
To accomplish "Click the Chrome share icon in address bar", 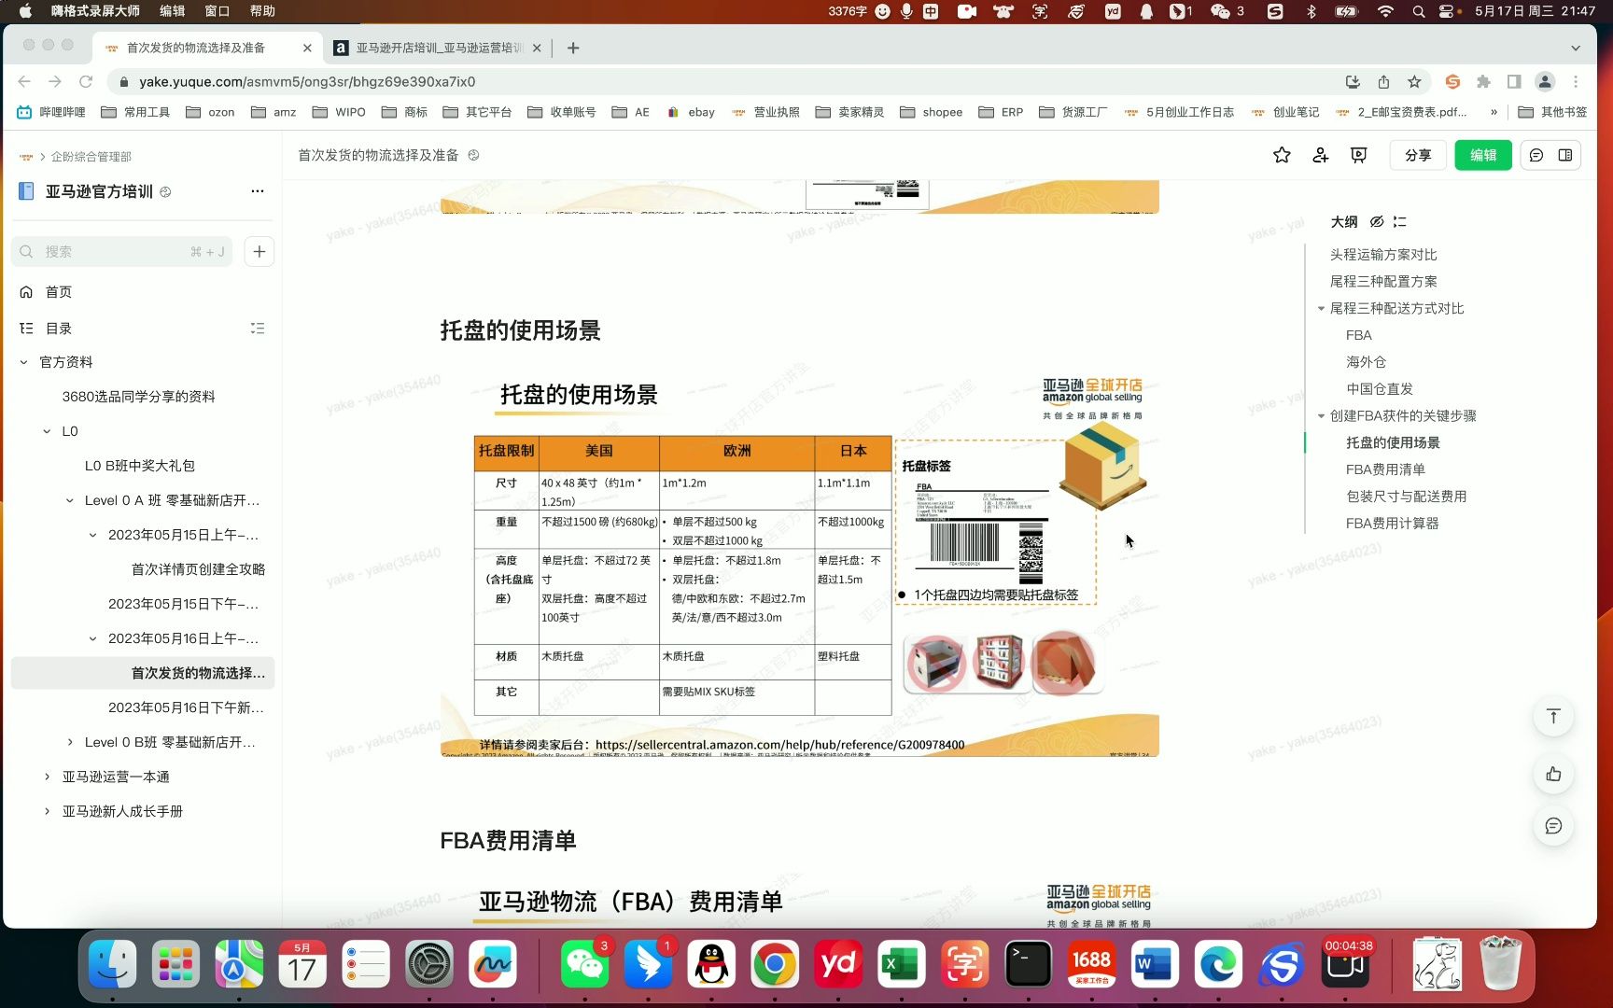I will coord(1383,81).
